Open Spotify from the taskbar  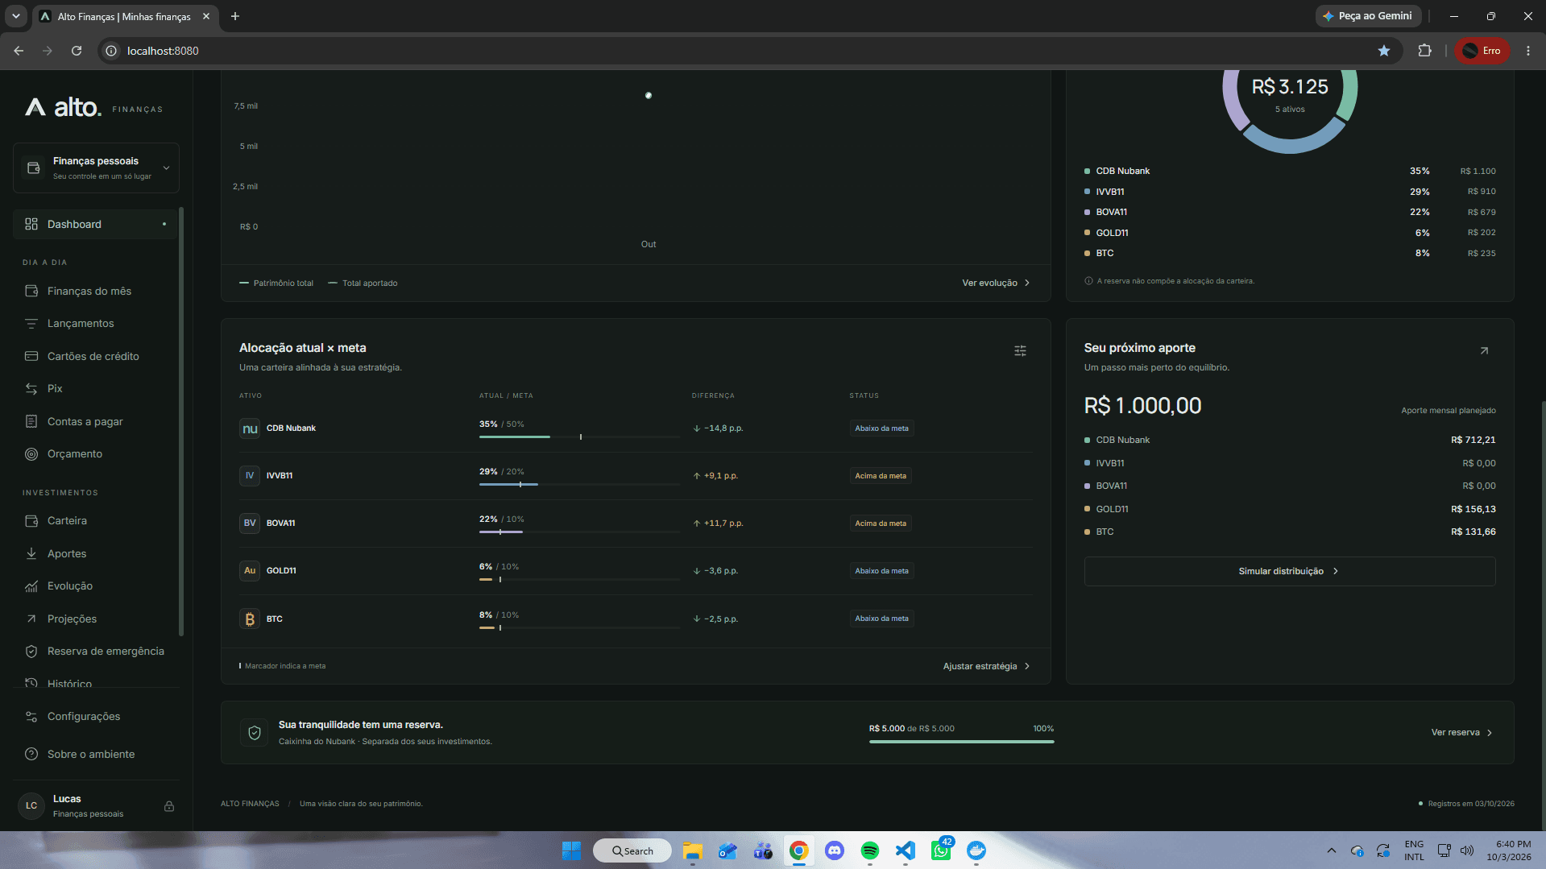point(870,850)
